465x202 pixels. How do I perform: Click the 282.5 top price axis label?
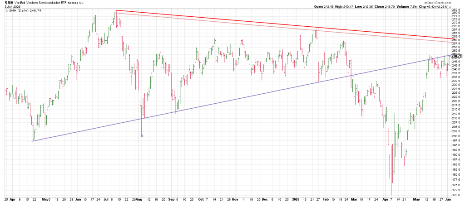(x=458, y=9)
